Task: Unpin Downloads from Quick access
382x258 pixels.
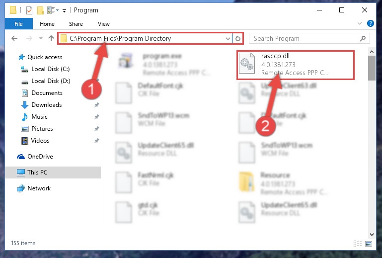Action: tap(97, 105)
